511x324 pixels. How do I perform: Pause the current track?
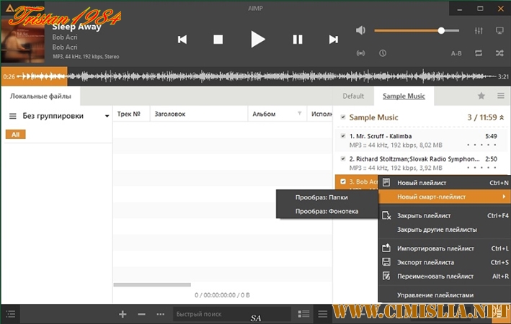point(297,40)
